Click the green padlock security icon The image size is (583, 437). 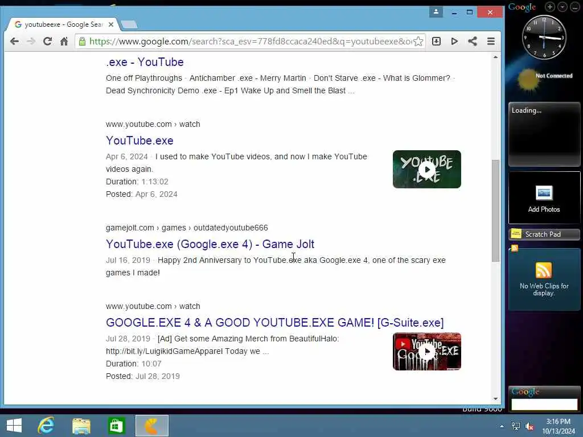coord(82,41)
